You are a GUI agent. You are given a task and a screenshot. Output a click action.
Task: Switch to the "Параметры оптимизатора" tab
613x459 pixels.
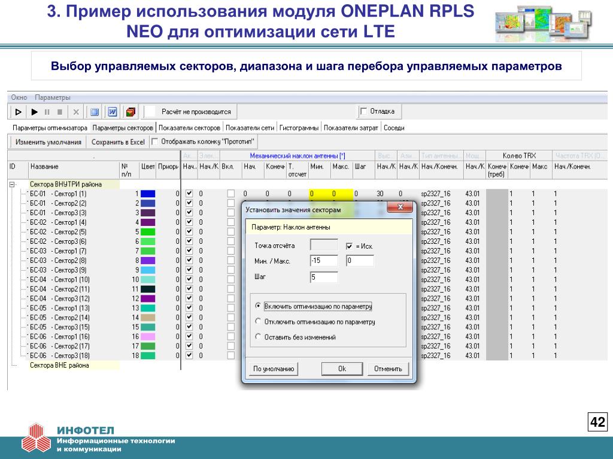click(50, 128)
